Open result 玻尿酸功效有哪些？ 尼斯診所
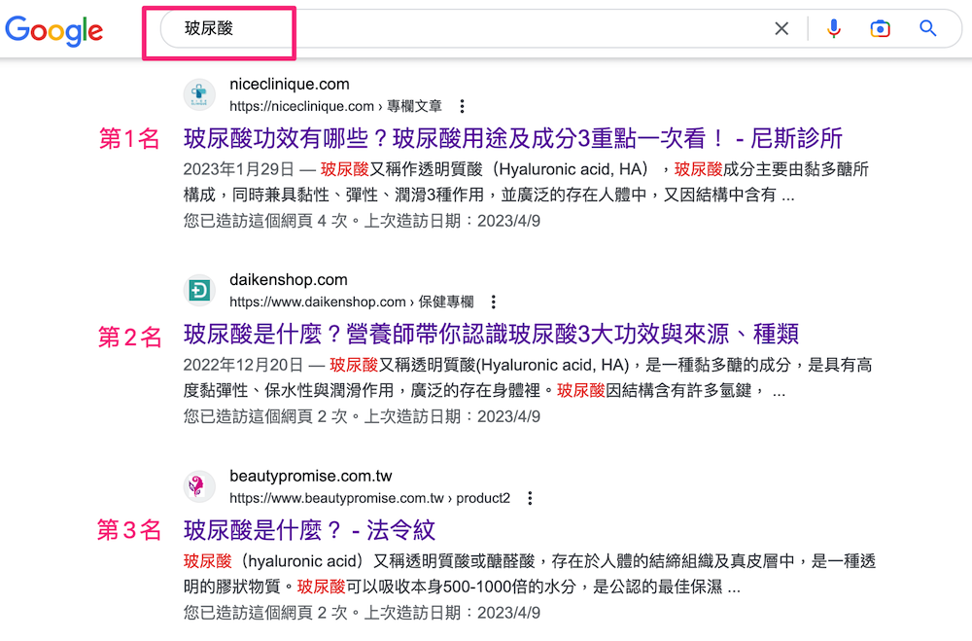This screenshot has height=641, width=972. click(x=512, y=138)
